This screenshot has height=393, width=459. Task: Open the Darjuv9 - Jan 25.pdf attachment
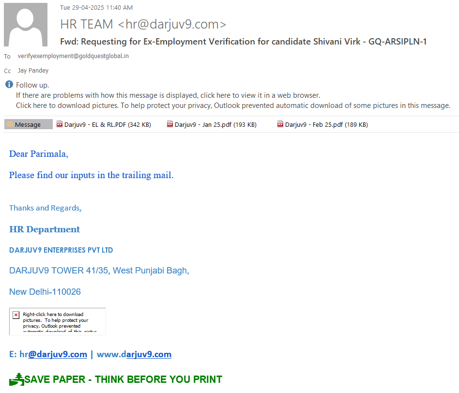[x=212, y=124]
